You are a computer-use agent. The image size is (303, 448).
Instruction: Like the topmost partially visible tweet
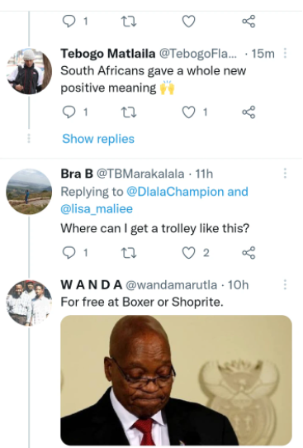(x=188, y=21)
